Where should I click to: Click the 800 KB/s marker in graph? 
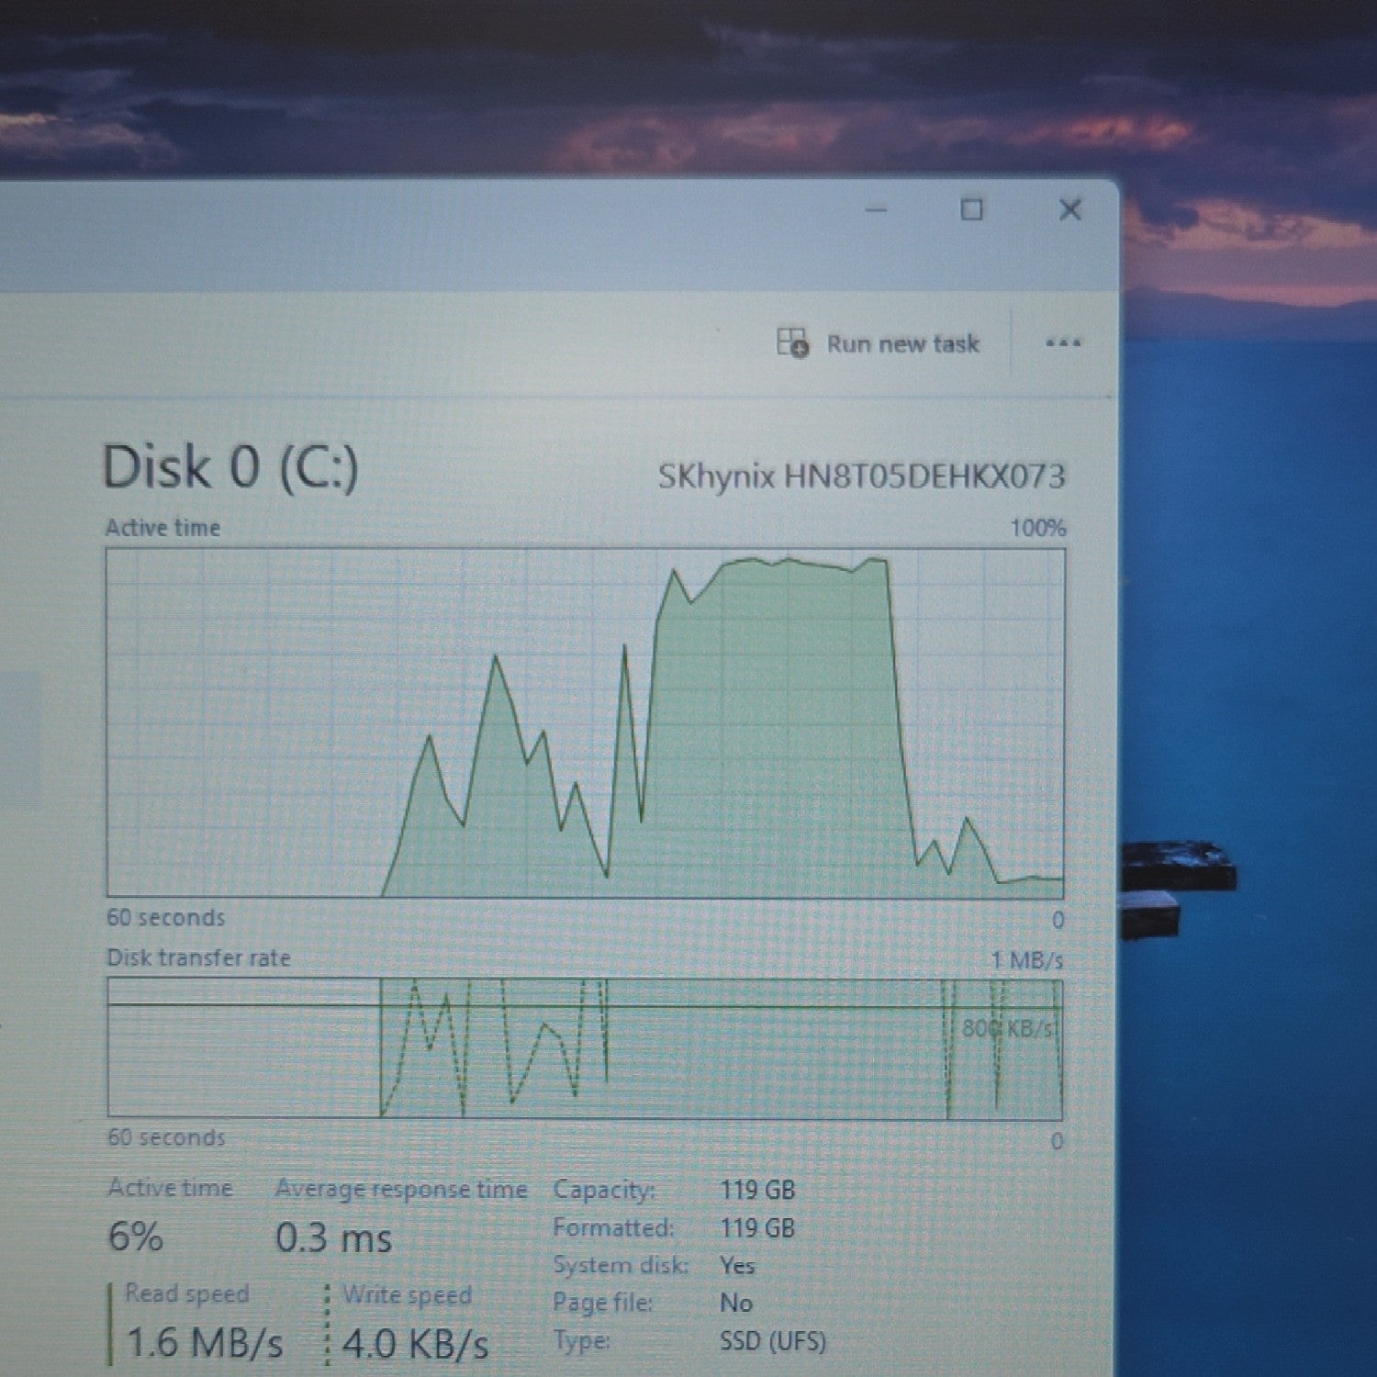[1009, 1027]
